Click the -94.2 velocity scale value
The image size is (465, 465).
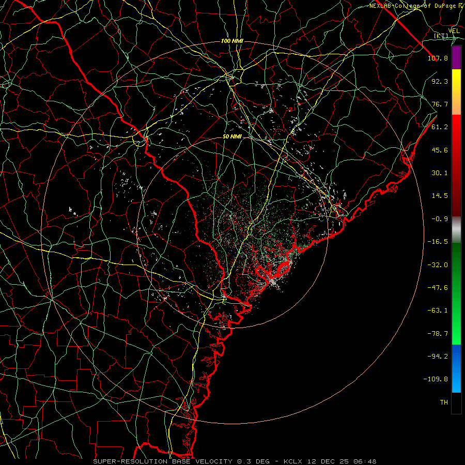(x=438, y=357)
